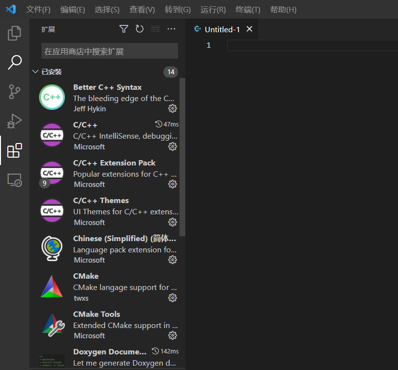Click publisher name twxs
Screen dimensions: 398x370
click(x=81, y=298)
